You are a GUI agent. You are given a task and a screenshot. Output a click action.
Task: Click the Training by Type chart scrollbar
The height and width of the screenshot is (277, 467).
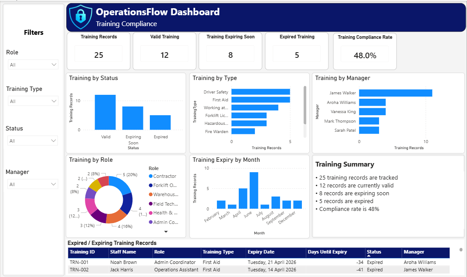(x=305, y=105)
